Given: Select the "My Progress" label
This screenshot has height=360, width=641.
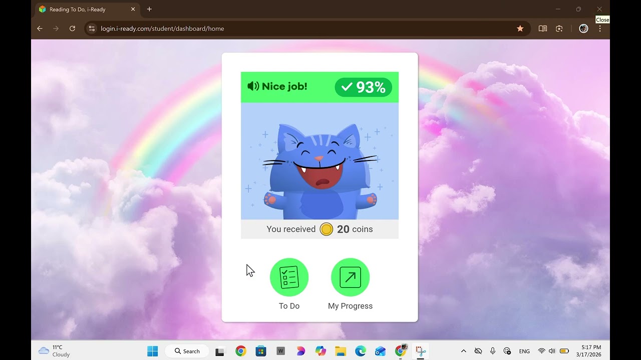Looking at the screenshot, I should point(350,306).
